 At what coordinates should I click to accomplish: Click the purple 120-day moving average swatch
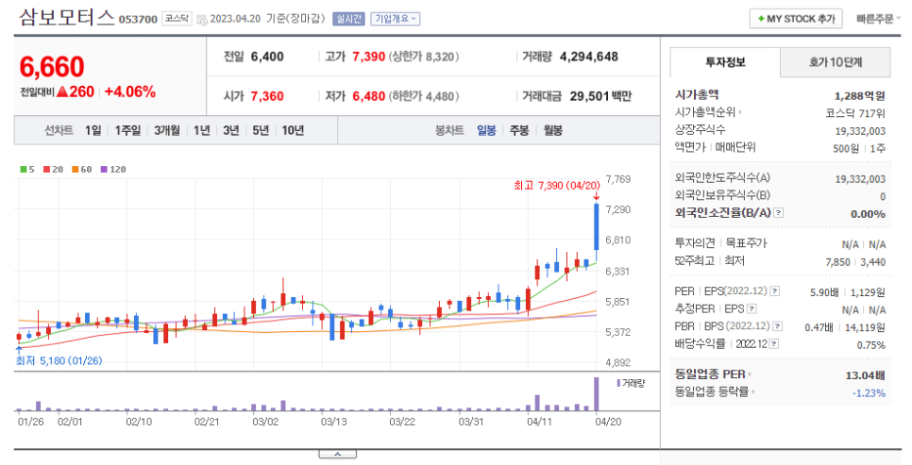[x=104, y=169]
